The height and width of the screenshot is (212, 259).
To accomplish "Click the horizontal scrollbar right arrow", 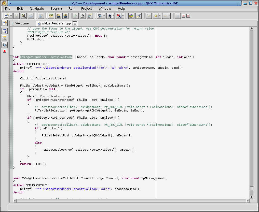I will coord(248,201).
